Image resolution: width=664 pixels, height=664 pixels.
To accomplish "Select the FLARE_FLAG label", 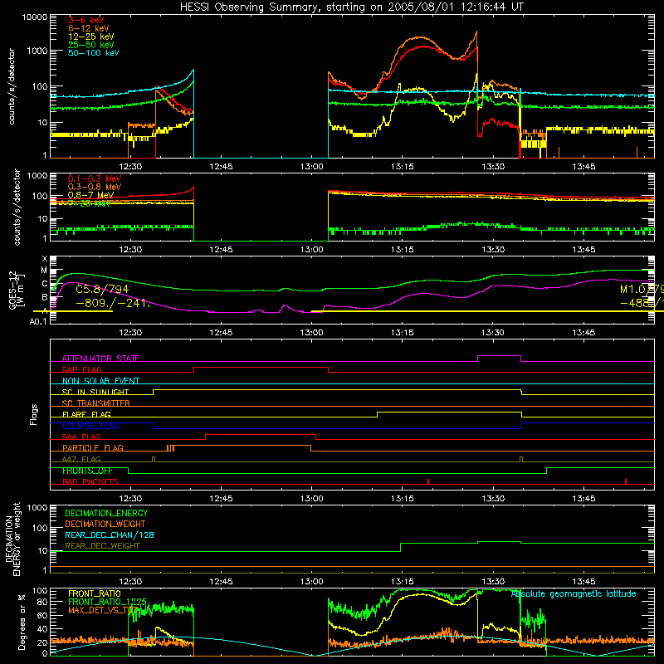I will click(86, 414).
